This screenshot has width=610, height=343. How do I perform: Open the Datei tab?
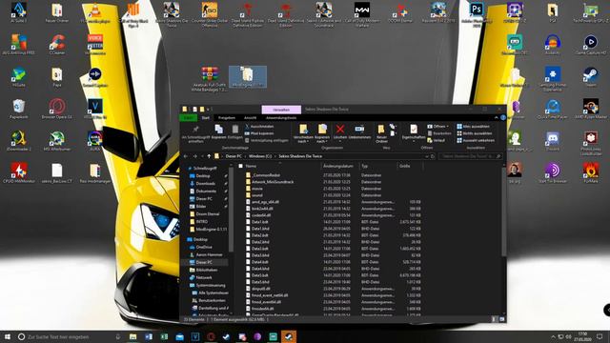189,117
